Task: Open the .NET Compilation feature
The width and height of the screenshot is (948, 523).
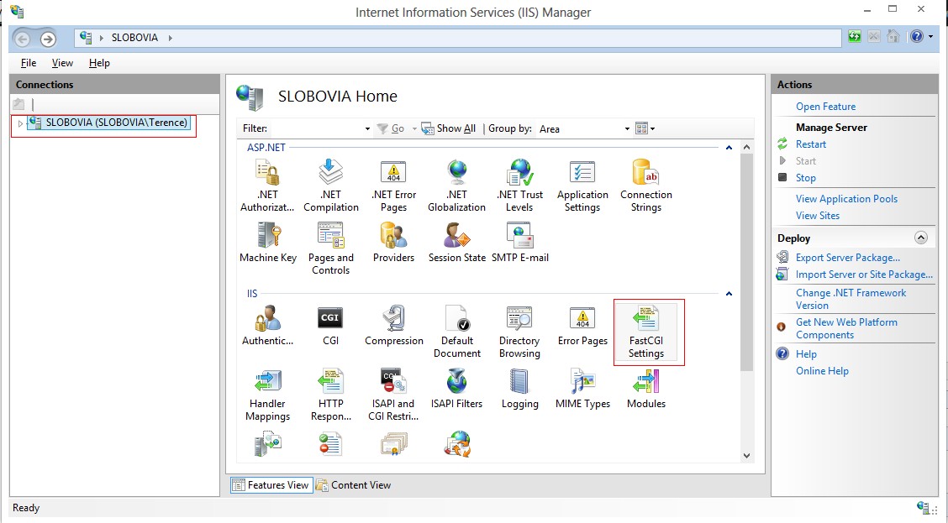Action: point(331,186)
